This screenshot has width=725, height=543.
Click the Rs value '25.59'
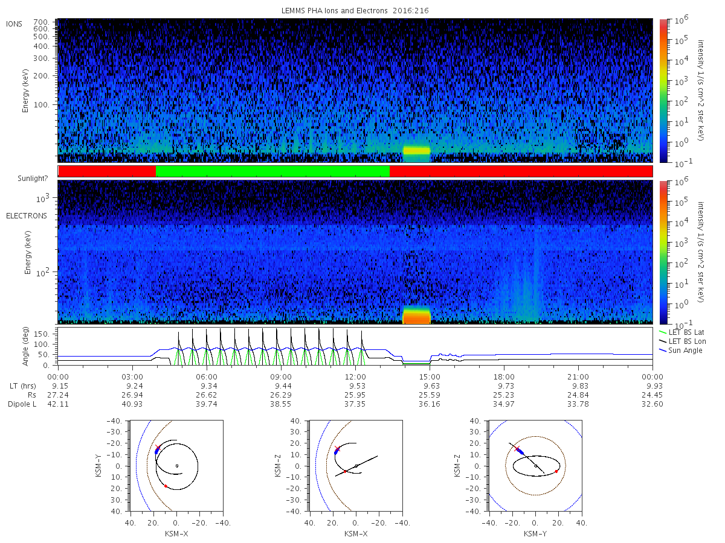430,395
